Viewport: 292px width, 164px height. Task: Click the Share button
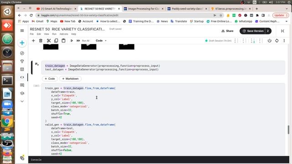227,31
